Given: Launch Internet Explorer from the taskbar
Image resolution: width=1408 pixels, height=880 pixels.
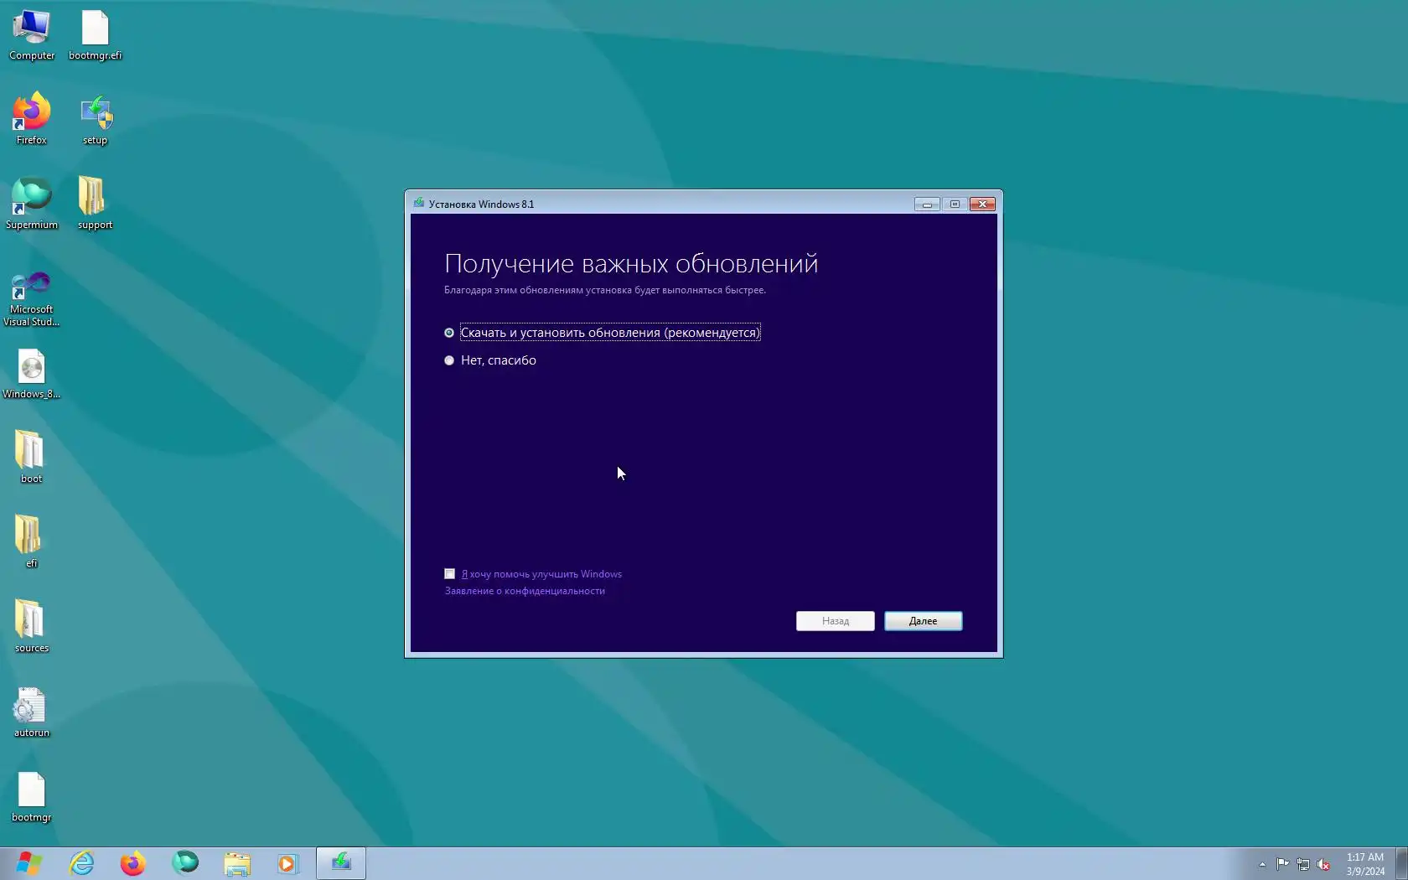Looking at the screenshot, I should pos(81,863).
